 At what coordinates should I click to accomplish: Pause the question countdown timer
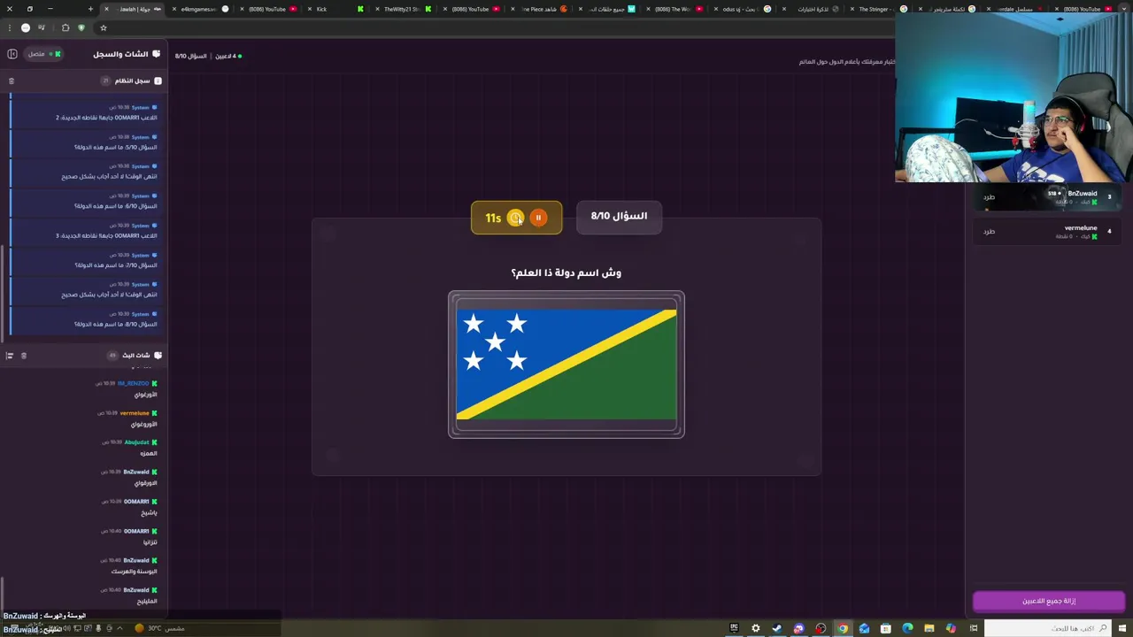pos(538,218)
